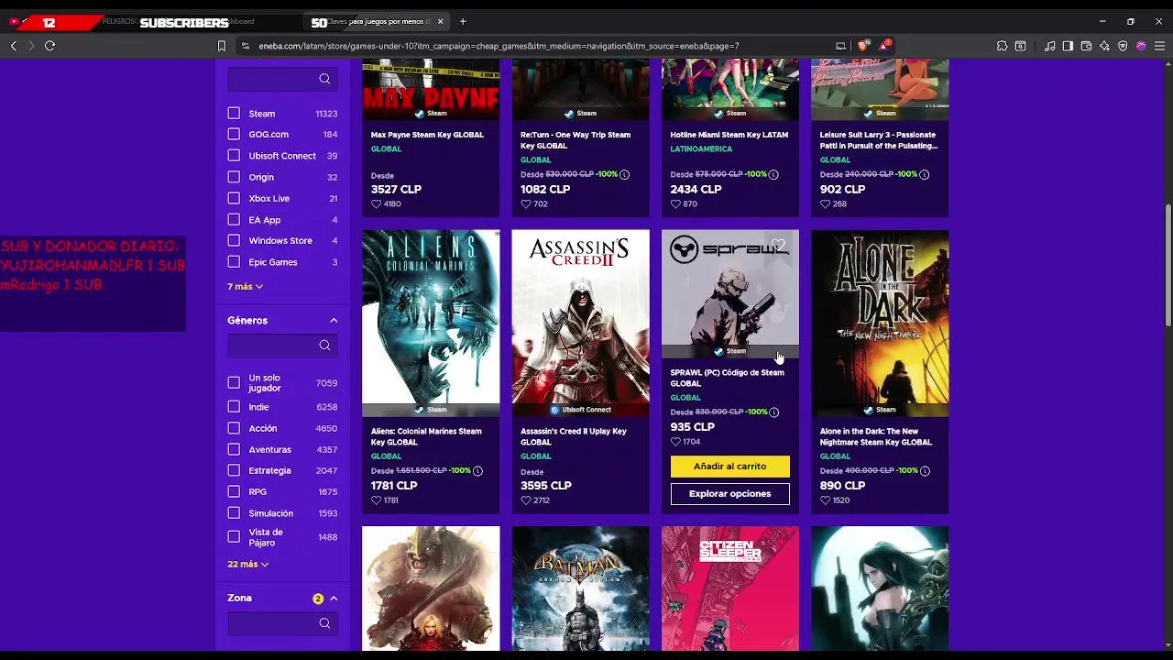Check the Windows Store filter
1173x660 pixels.
pos(234,240)
